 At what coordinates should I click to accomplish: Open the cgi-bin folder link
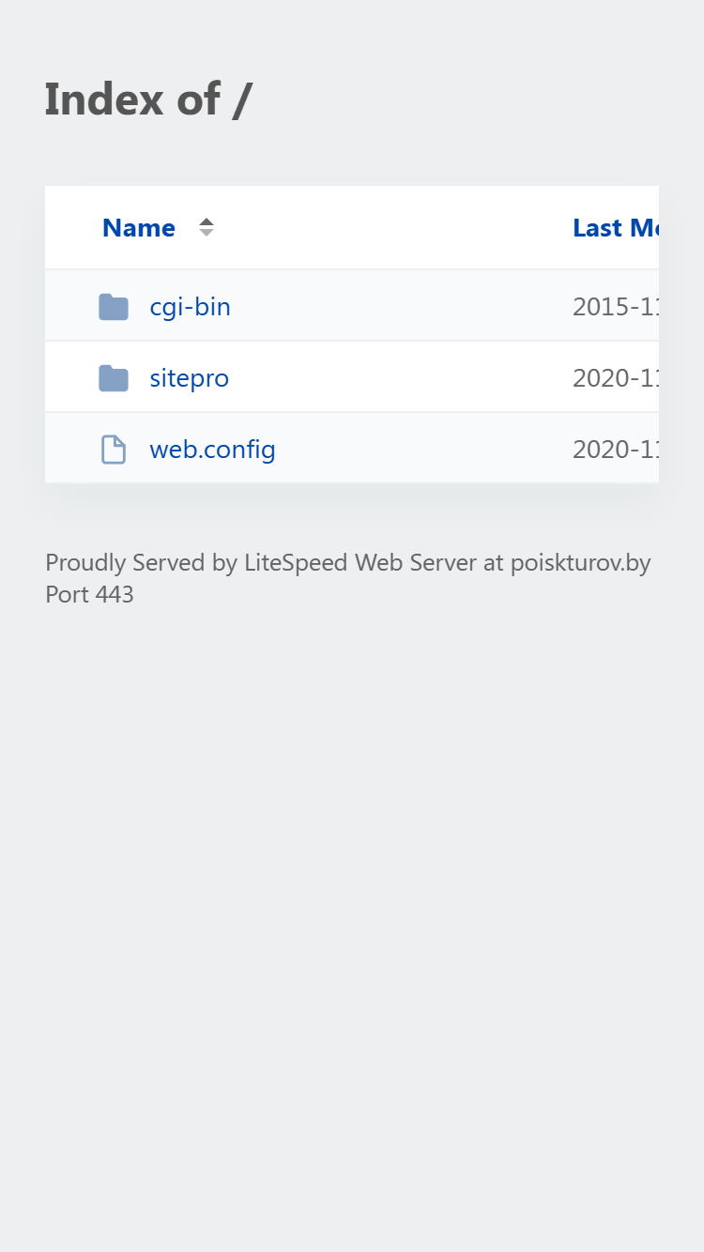(190, 307)
